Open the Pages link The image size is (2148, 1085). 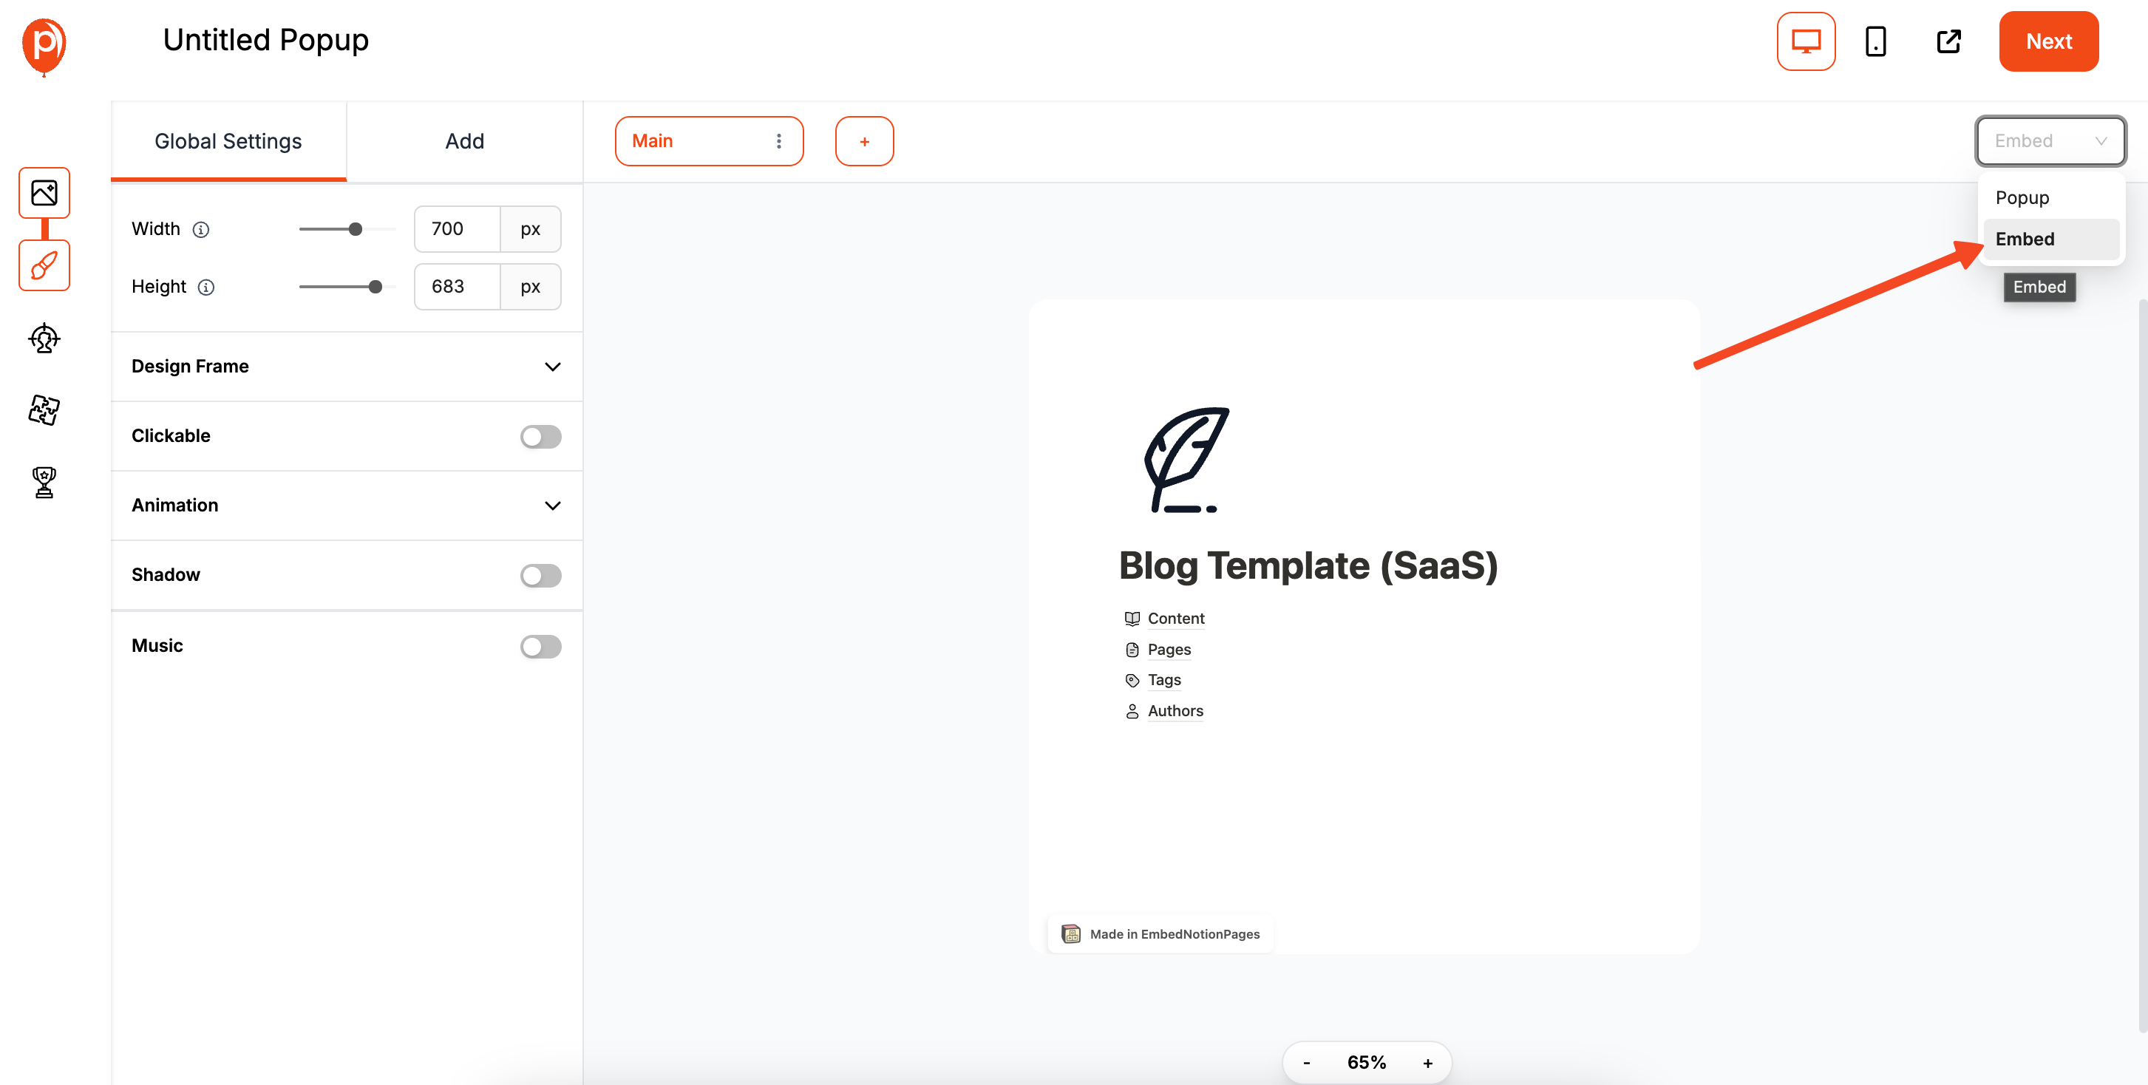pos(1169,650)
